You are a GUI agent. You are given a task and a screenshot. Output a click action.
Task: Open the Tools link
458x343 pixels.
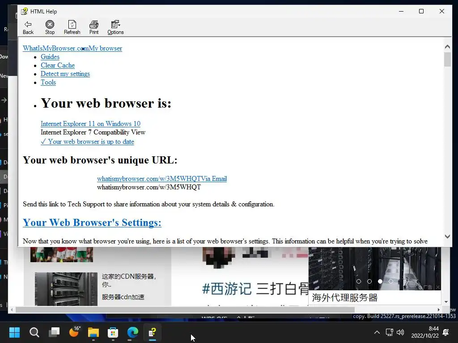[x=48, y=82]
